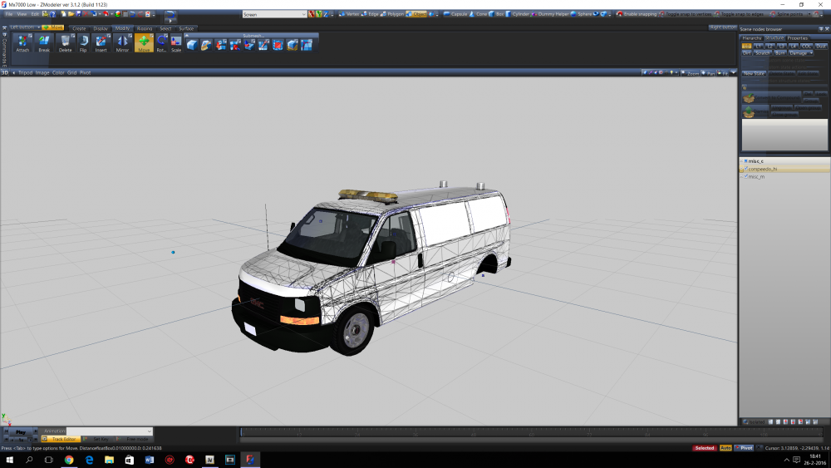This screenshot has height=468, width=831.
Task: Open the Screen coordinate dropdown
Action: click(274, 14)
